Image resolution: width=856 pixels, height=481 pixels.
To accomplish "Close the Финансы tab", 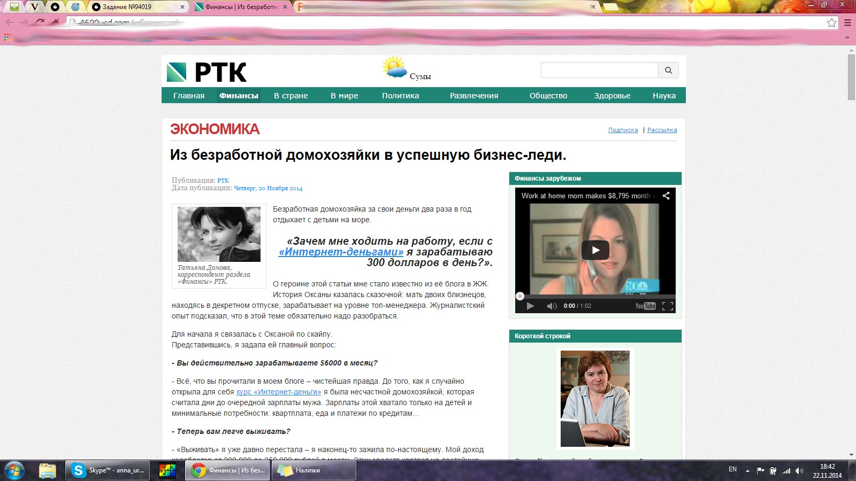I will click(285, 7).
